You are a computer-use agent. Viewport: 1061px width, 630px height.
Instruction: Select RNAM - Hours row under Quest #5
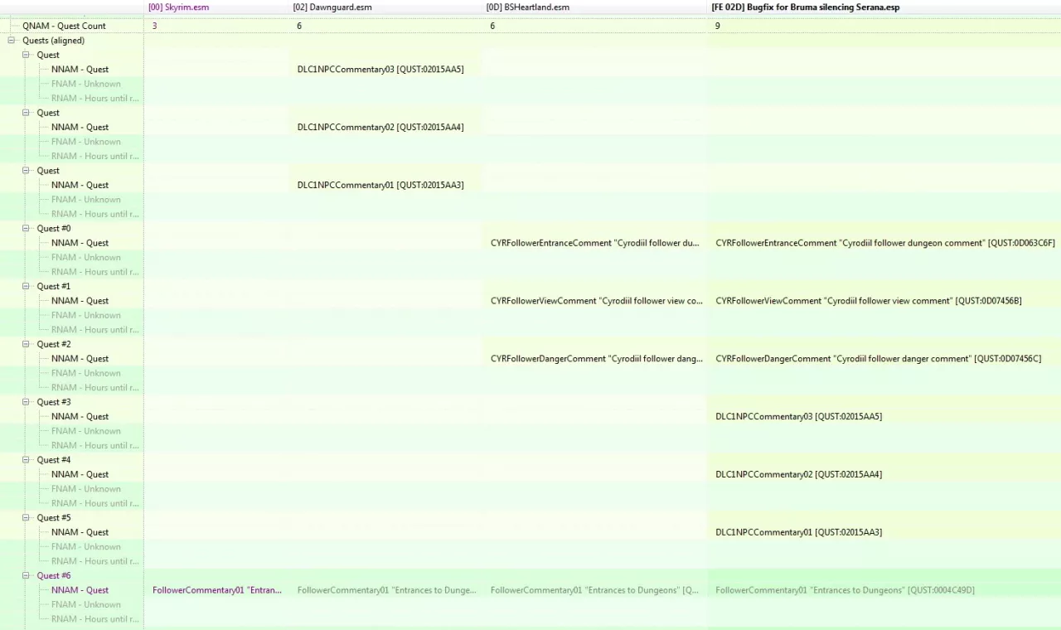tap(94, 561)
